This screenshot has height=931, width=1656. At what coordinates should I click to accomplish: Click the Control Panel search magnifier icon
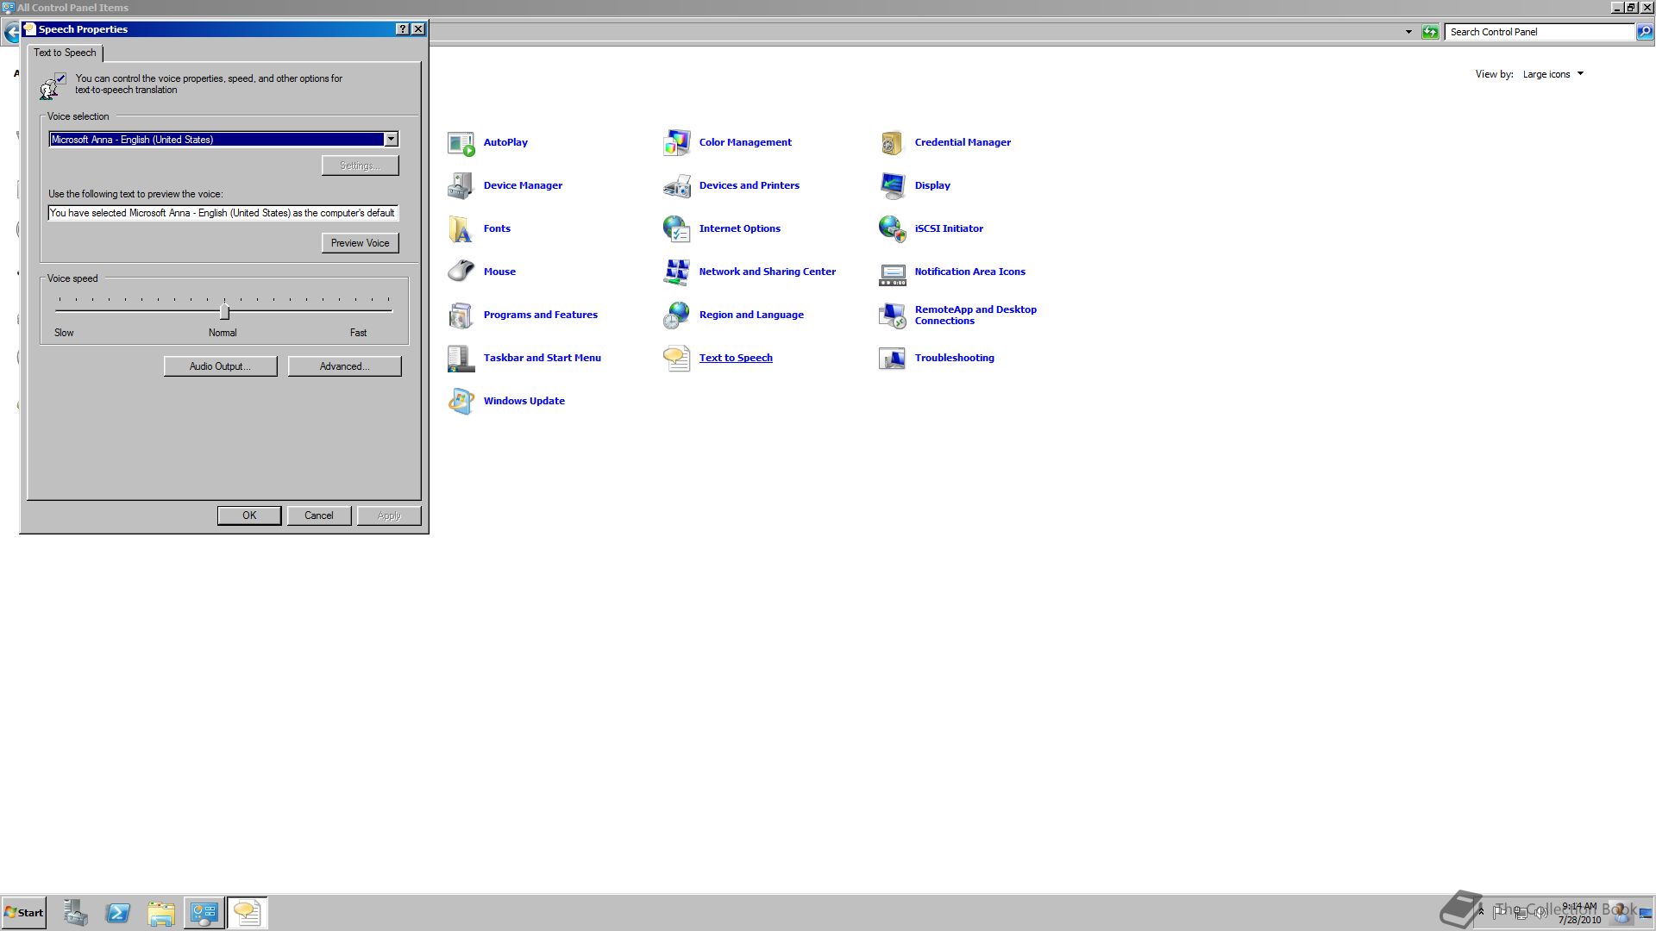pyautogui.click(x=1645, y=32)
